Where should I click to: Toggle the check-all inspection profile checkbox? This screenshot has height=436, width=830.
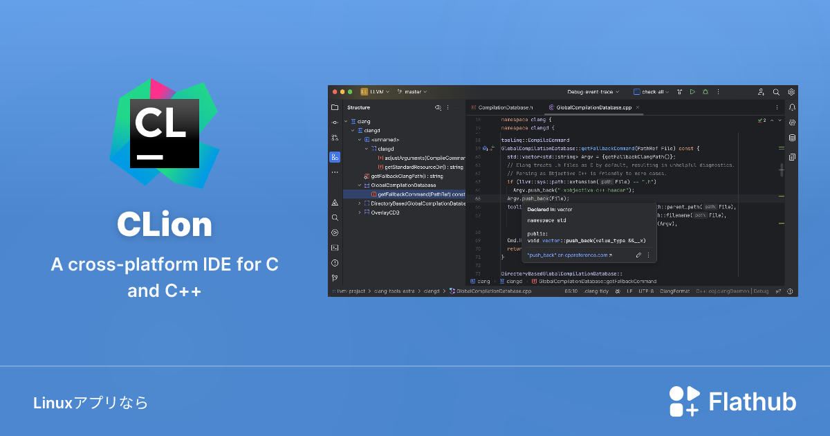tap(637, 91)
